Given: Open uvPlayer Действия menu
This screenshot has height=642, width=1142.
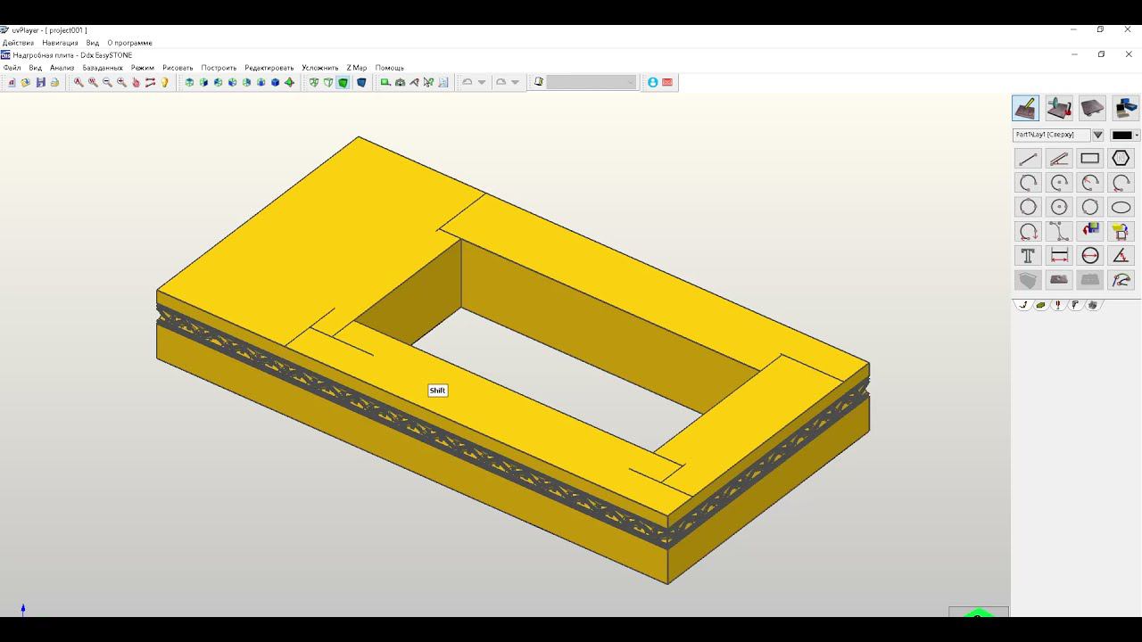Looking at the screenshot, I should pos(18,43).
